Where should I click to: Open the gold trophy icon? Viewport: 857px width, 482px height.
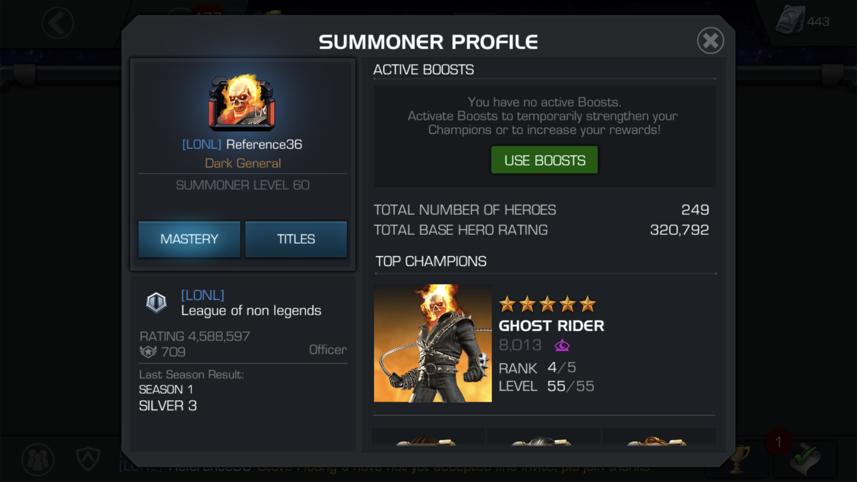[737, 459]
